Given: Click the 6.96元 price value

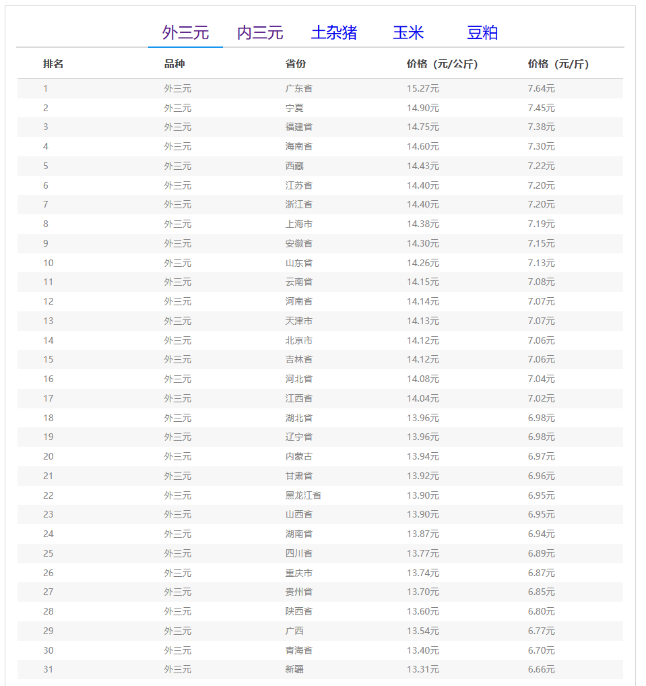Looking at the screenshot, I should (542, 476).
